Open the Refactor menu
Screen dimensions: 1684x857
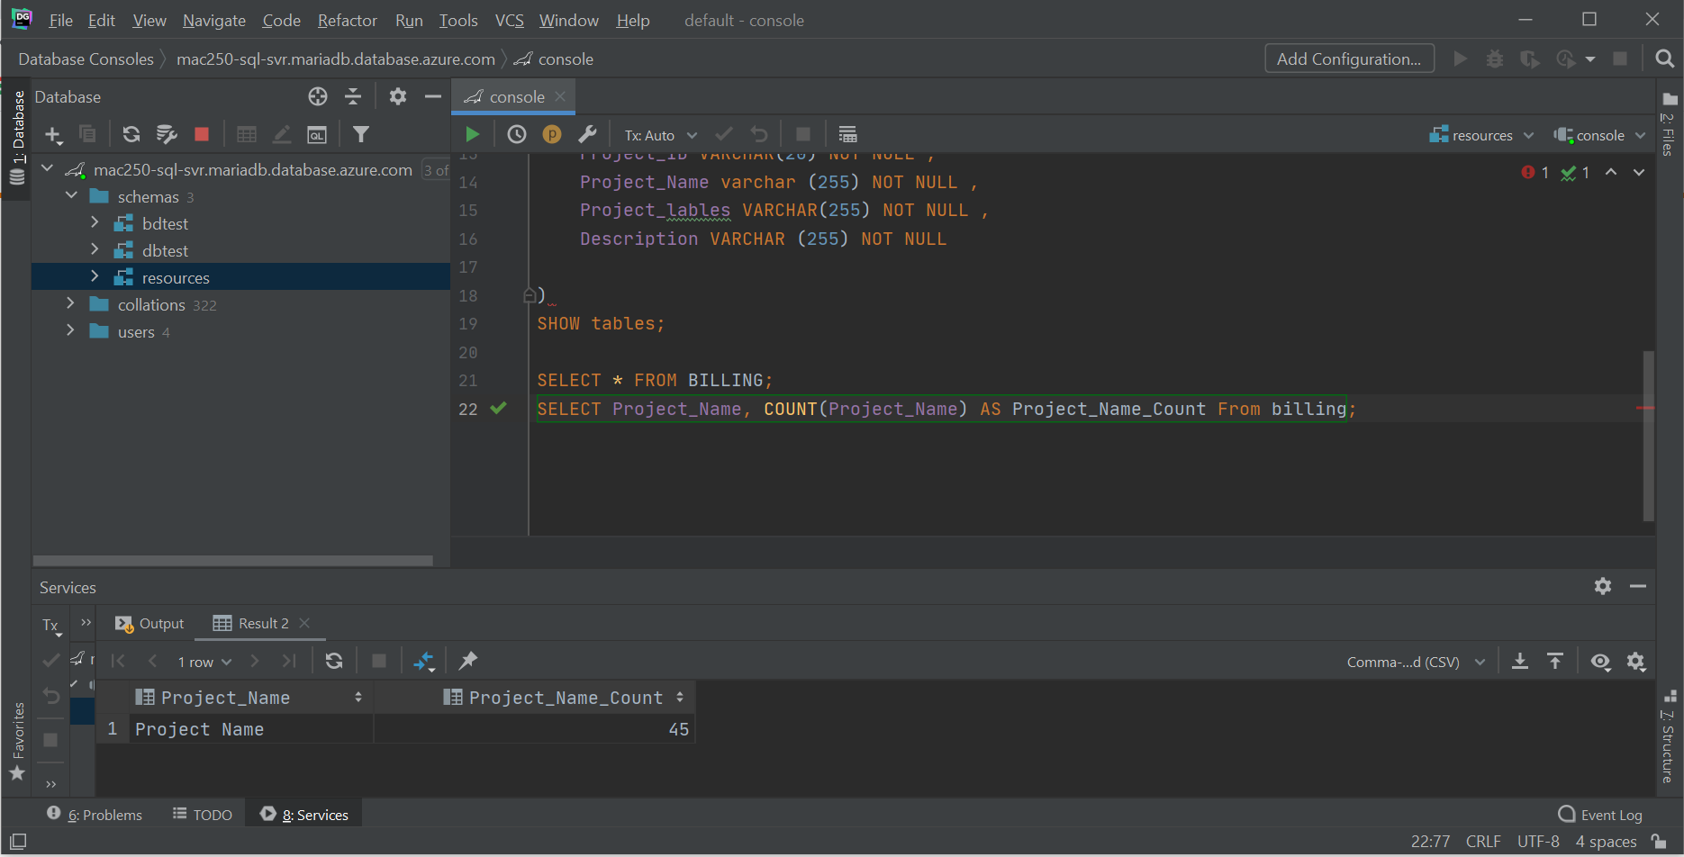click(347, 20)
